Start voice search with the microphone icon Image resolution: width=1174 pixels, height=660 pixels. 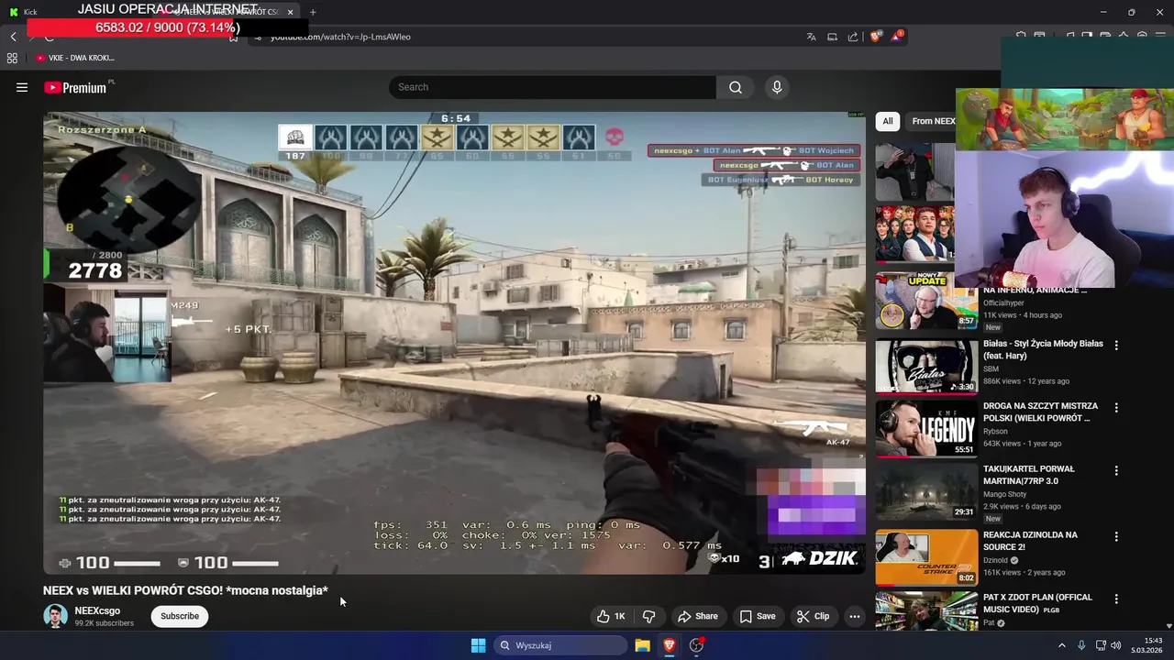[777, 87]
